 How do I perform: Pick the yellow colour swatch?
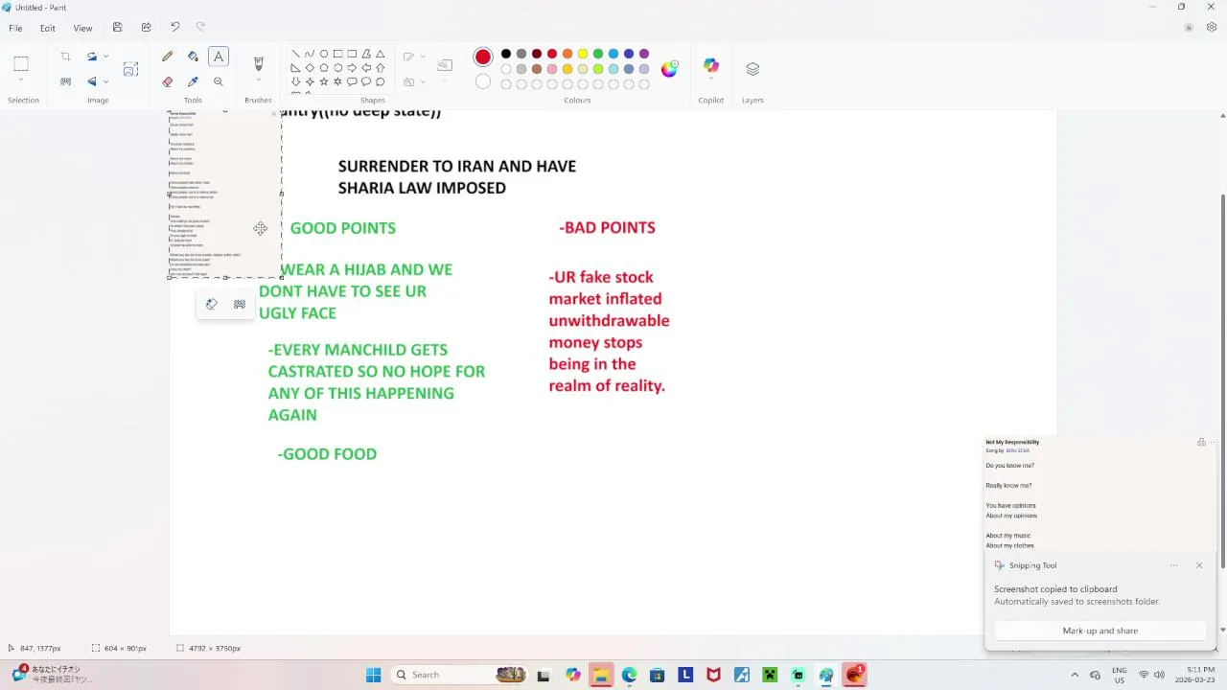(583, 54)
